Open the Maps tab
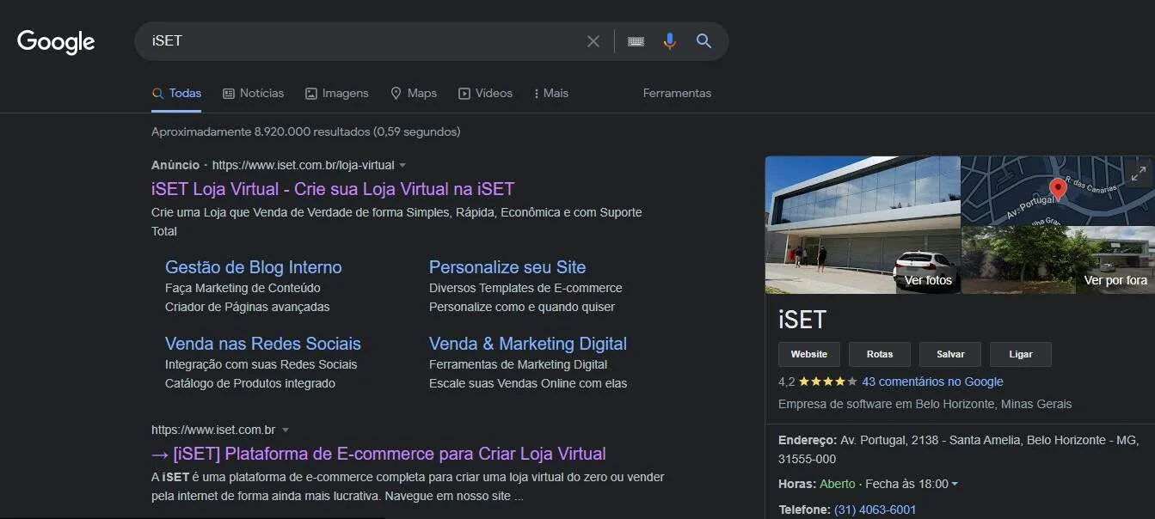Image resolution: width=1155 pixels, height=519 pixels. click(x=414, y=93)
